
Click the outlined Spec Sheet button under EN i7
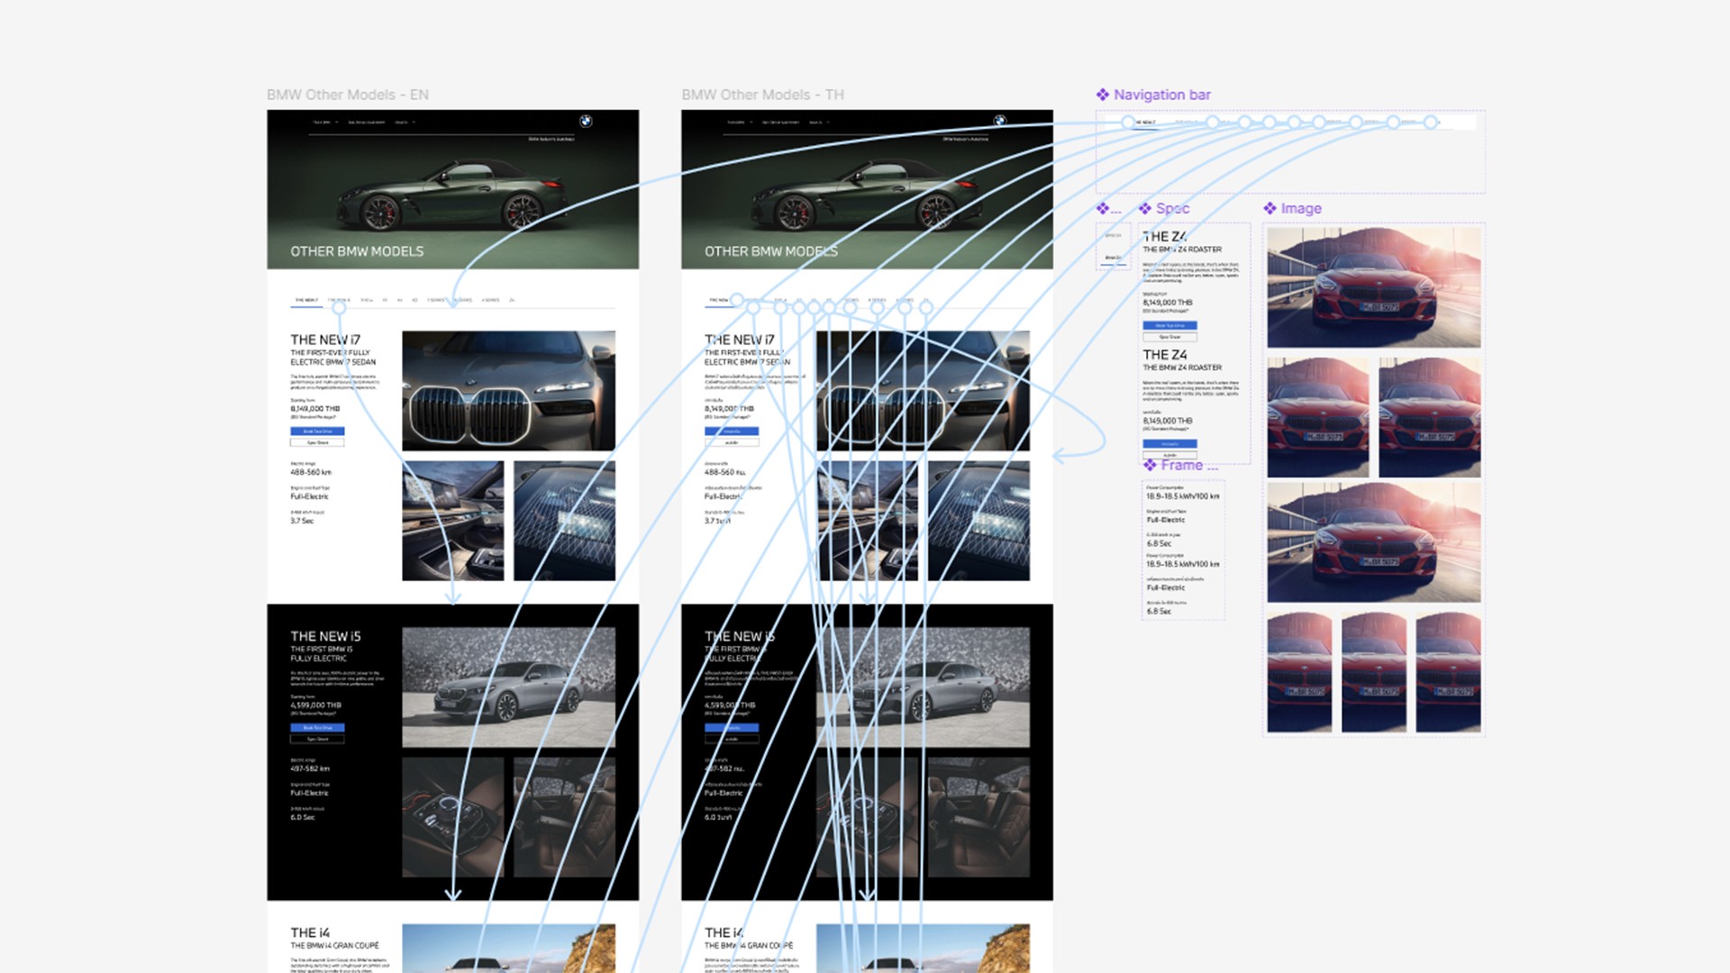[x=317, y=442]
